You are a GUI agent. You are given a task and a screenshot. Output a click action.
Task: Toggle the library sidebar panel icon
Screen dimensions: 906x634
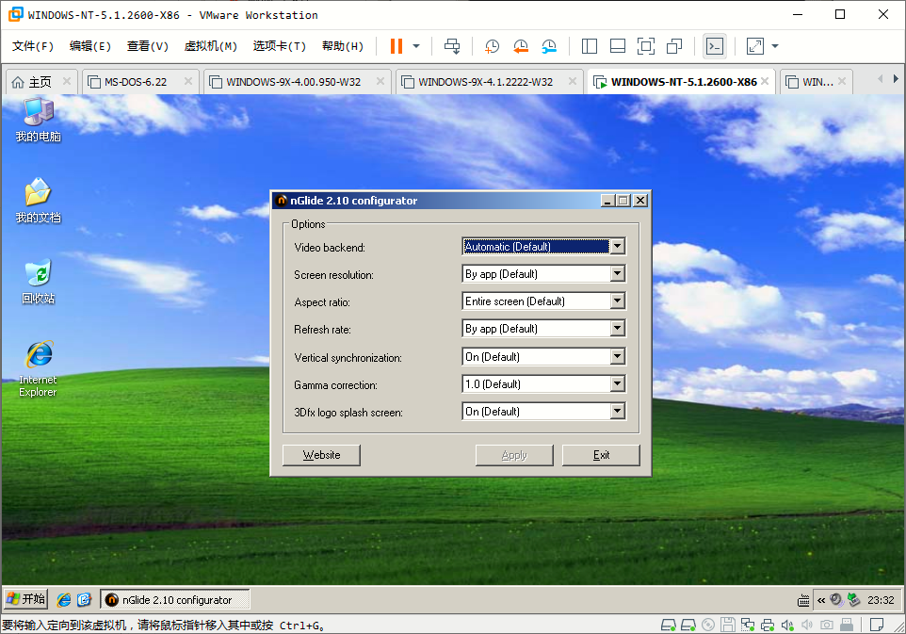590,46
